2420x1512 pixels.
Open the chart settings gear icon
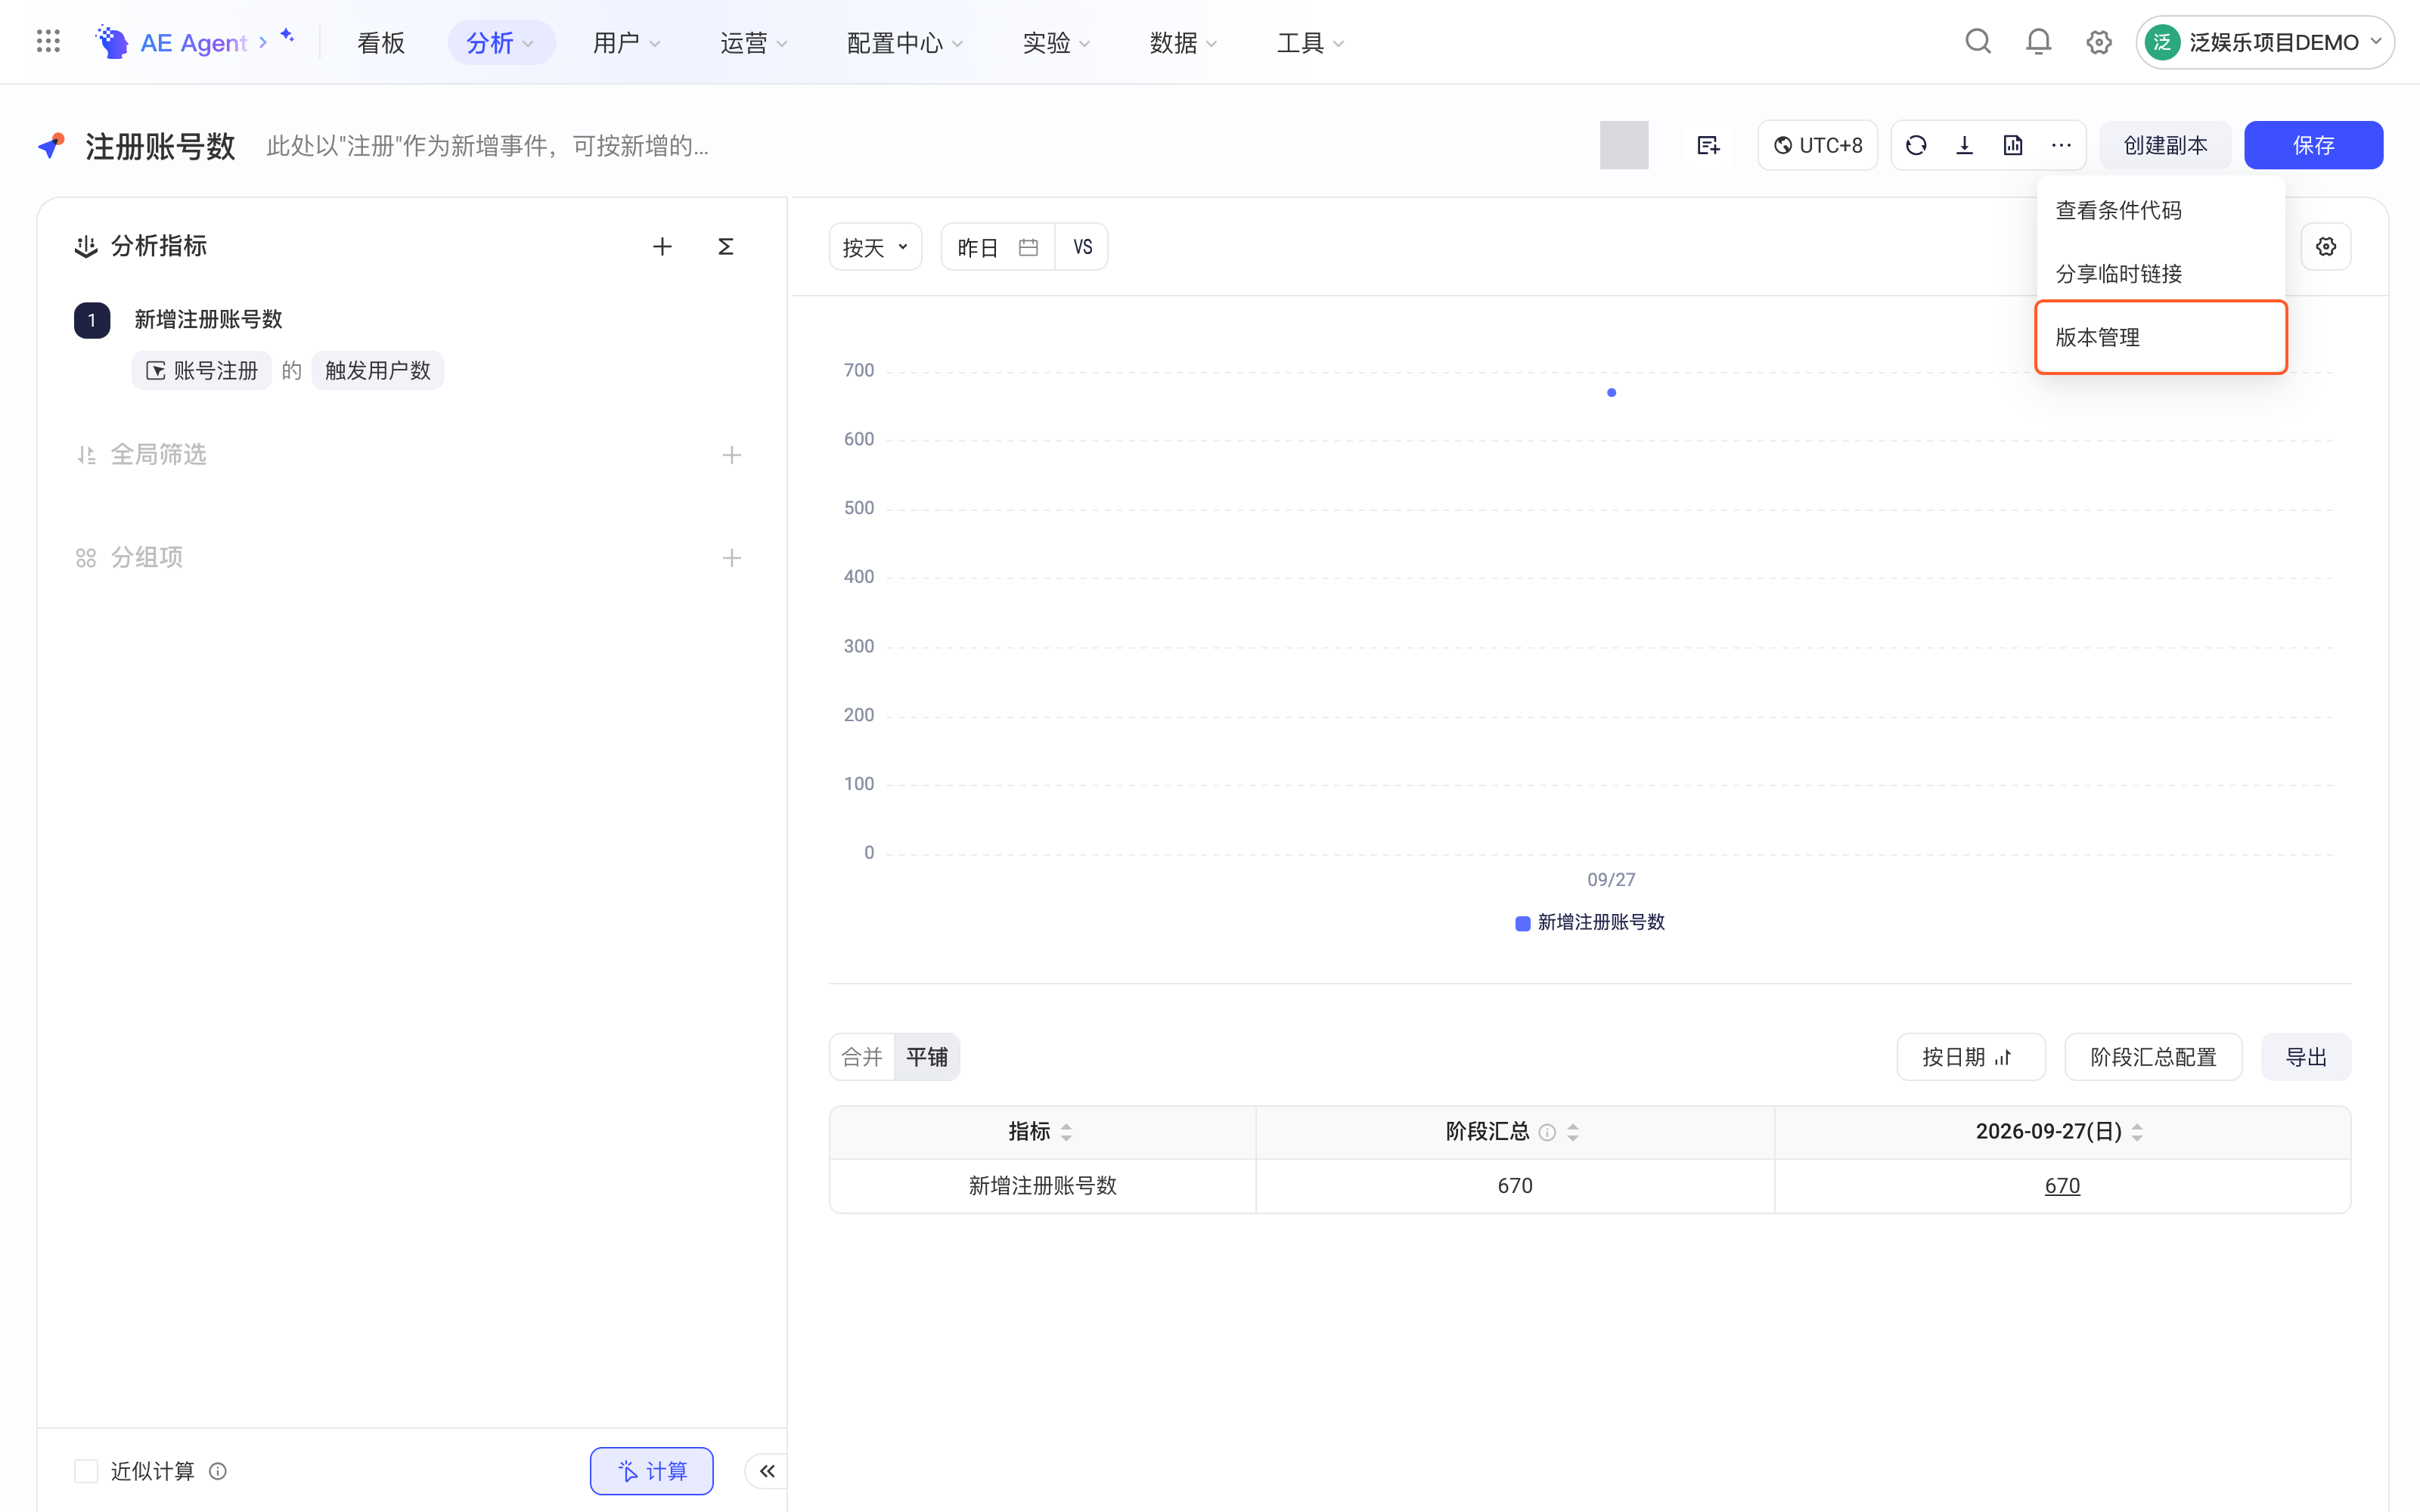2326,247
